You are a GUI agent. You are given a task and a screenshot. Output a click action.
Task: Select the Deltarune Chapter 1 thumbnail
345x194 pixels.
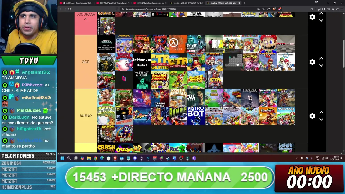tap(142, 62)
